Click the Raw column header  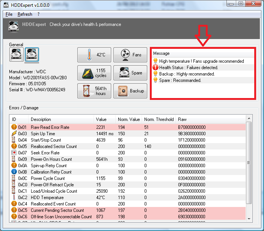click(210, 119)
